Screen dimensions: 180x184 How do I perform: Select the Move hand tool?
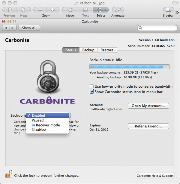(70, 10)
